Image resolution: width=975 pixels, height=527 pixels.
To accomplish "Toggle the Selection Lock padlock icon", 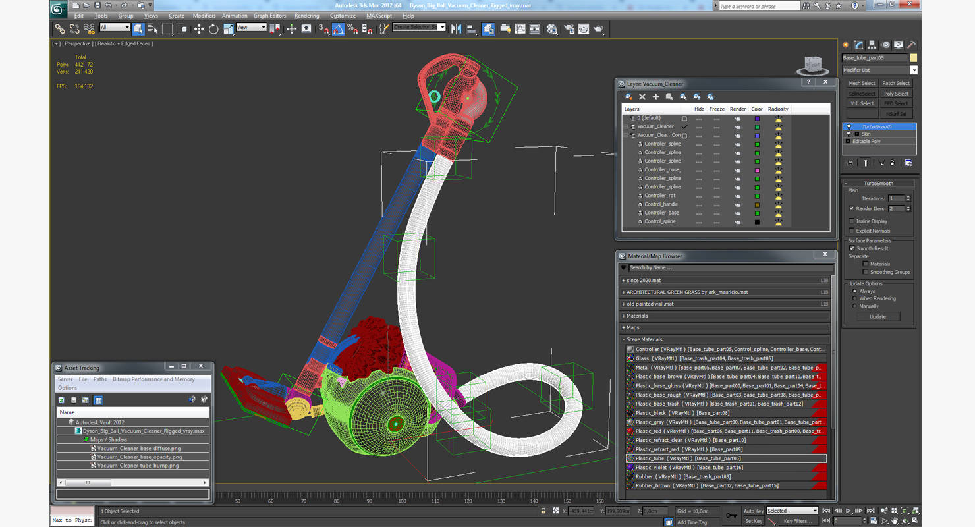I will (543, 511).
